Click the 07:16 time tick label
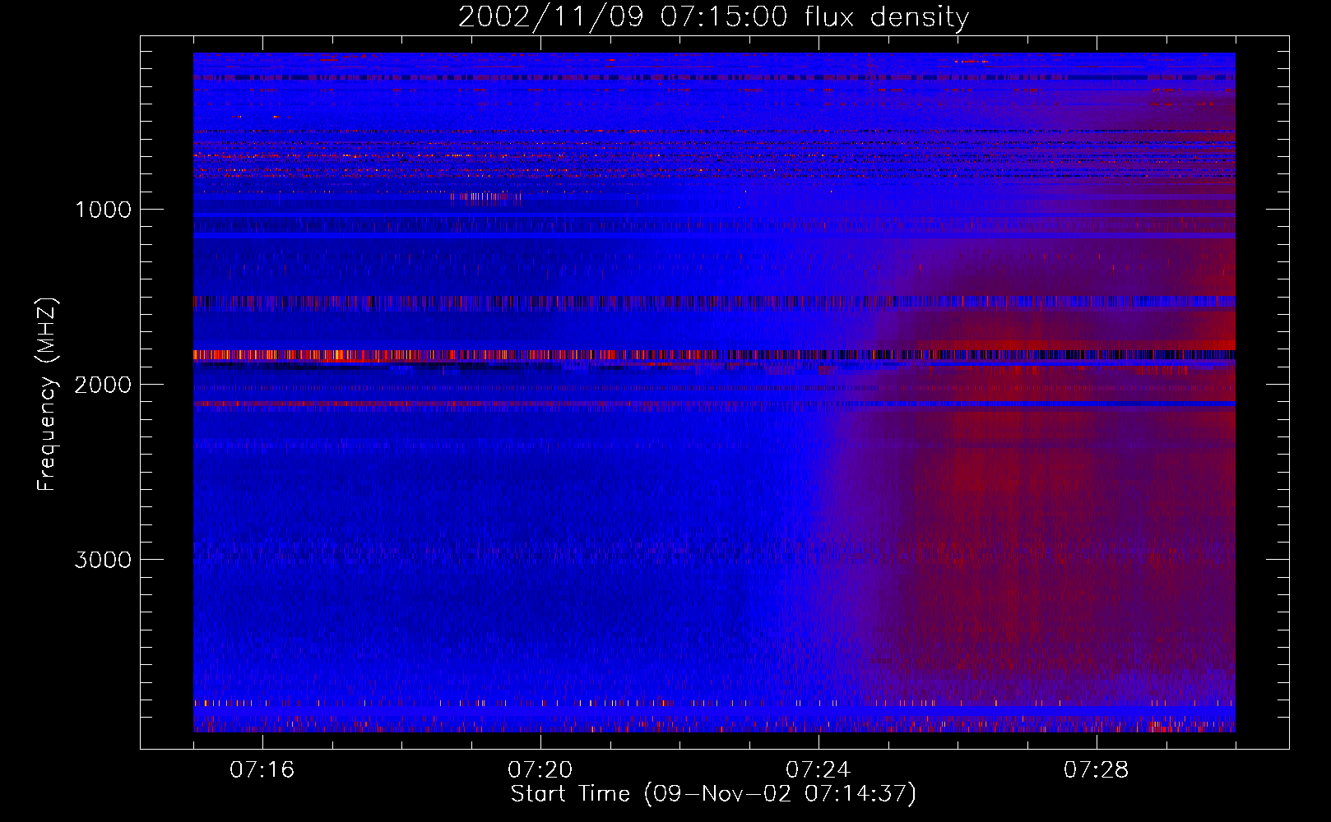Viewport: 1331px width, 822px height. pos(262,770)
